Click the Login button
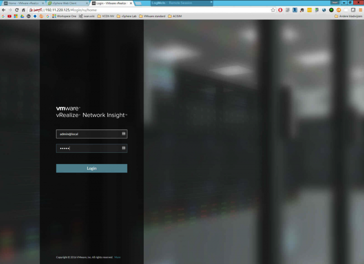Screen dimensions: 364x264 pyautogui.click(x=91, y=169)
